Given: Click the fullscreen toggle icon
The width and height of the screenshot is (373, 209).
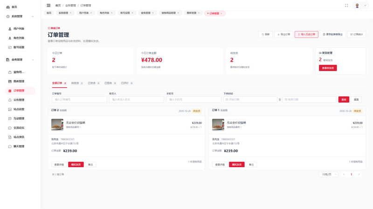Looking at the screenshot, I should 346,6.
